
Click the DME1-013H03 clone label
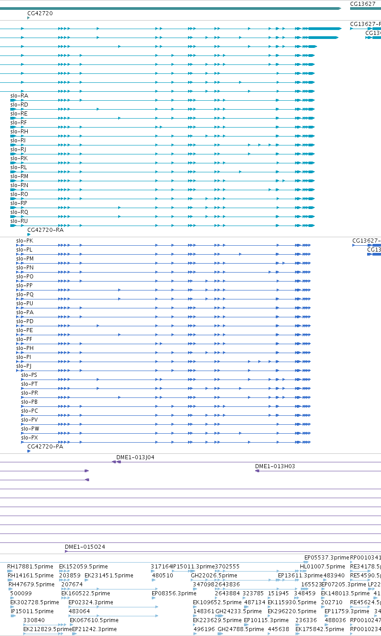(275, 466)
